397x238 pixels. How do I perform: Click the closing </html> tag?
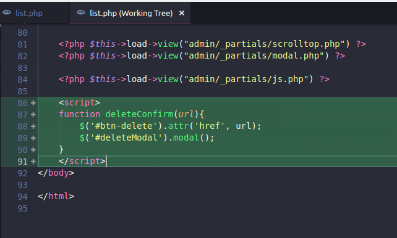(x=56, y=196)
